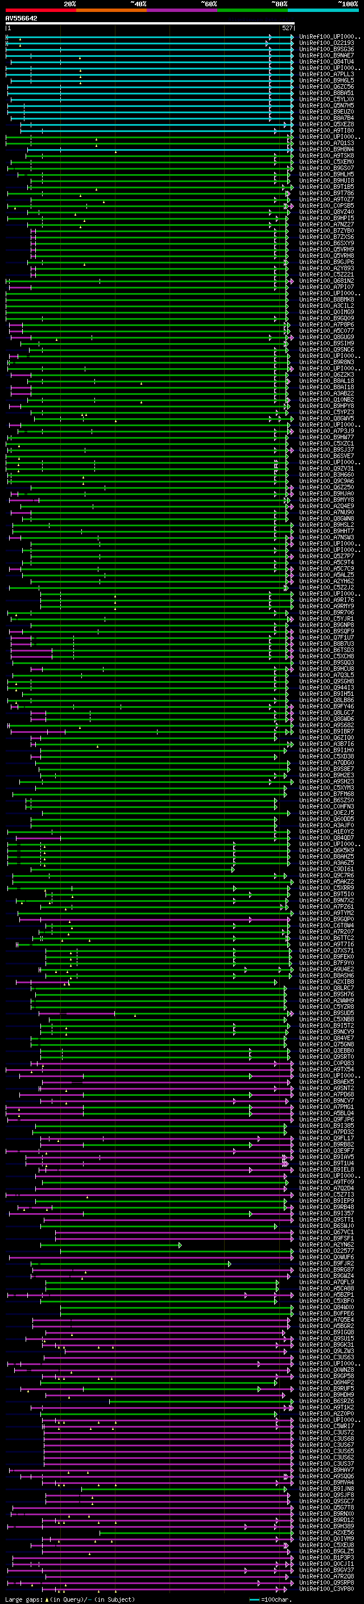The width and height of the screenshot is (364, 1604).
Task: Select the UniRef100_Q84WX0 label
Action: pos(326,1307)
